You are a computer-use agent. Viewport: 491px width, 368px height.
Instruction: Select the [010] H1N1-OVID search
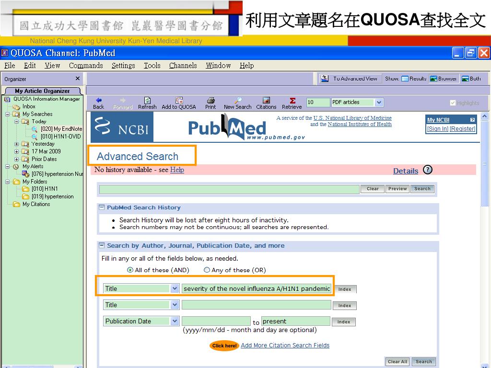(x=60, y=137)
